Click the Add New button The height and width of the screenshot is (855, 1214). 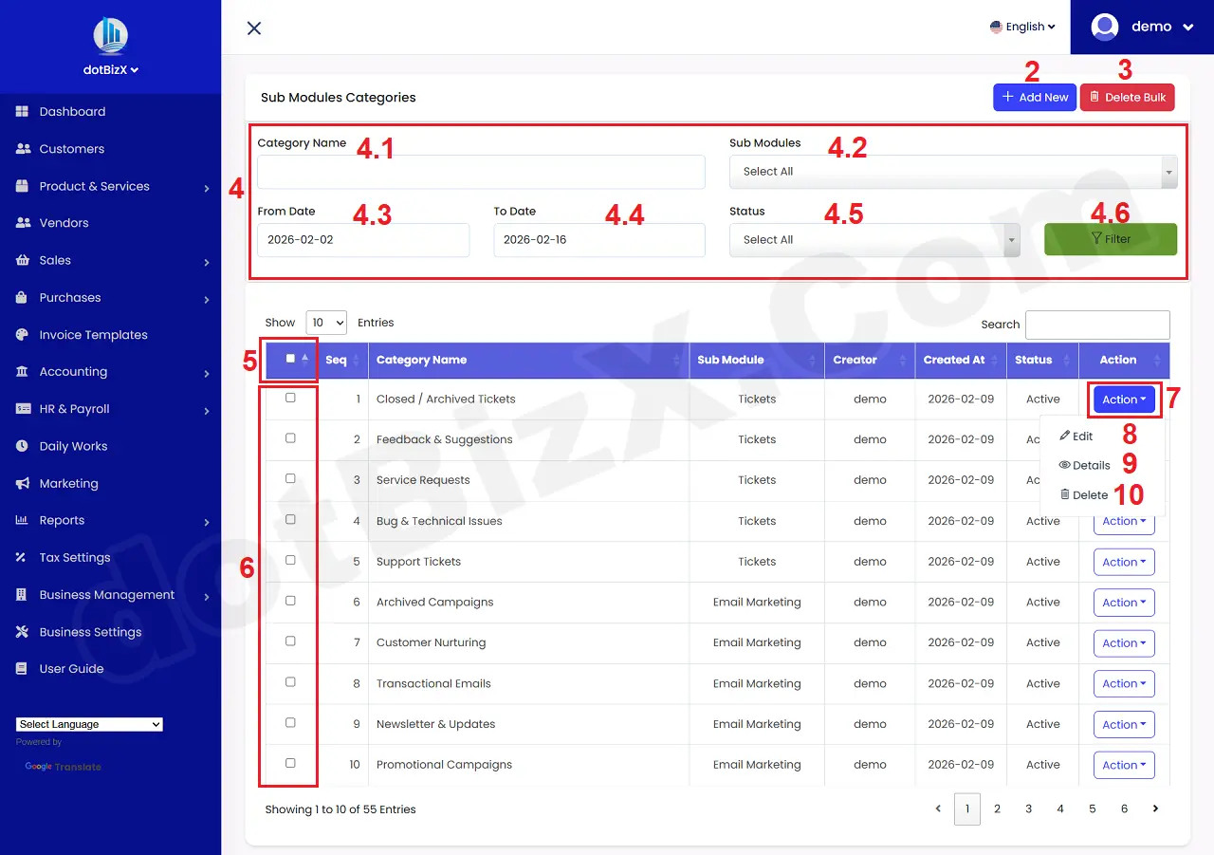(x=1035, y=97)
